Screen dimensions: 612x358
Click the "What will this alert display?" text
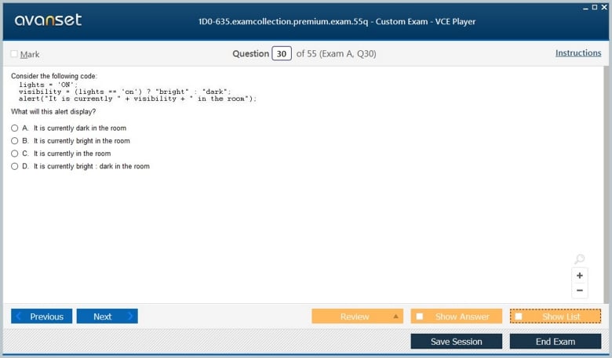[x=53, y=112]
